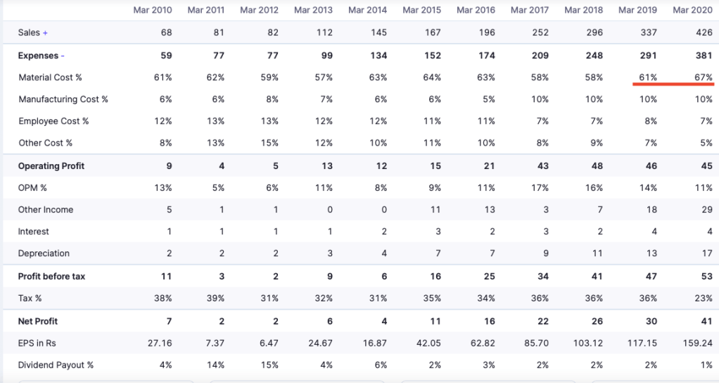Select the Employee Cost % row label

(x=53, y=121)
